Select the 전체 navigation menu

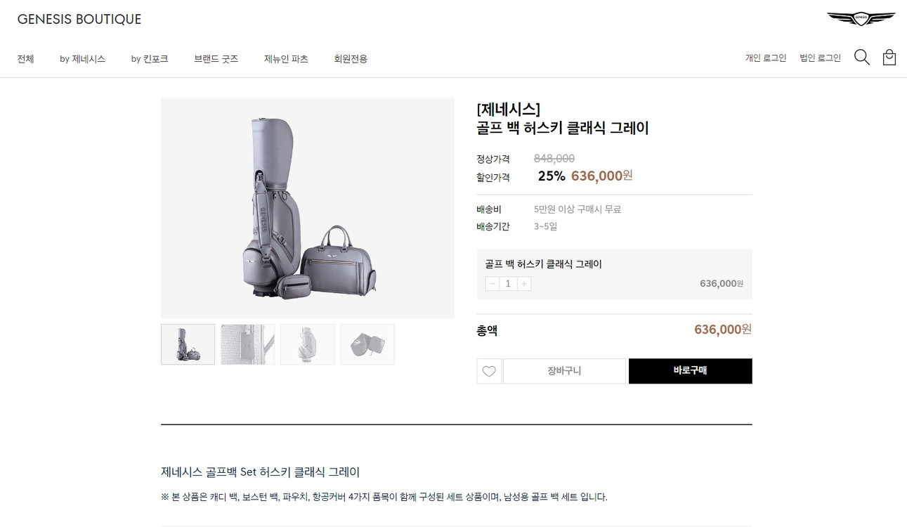pos(25,59)
